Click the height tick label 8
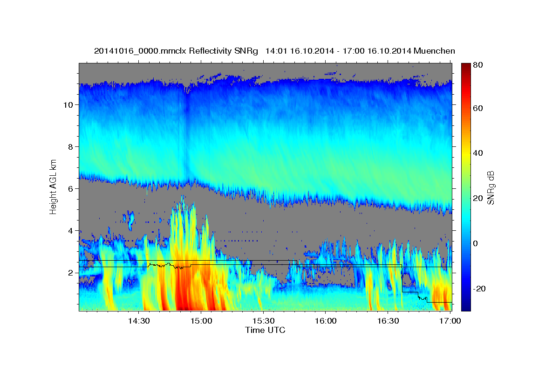The height and width of the screenshot is (373, 559). tap(70, 147)
